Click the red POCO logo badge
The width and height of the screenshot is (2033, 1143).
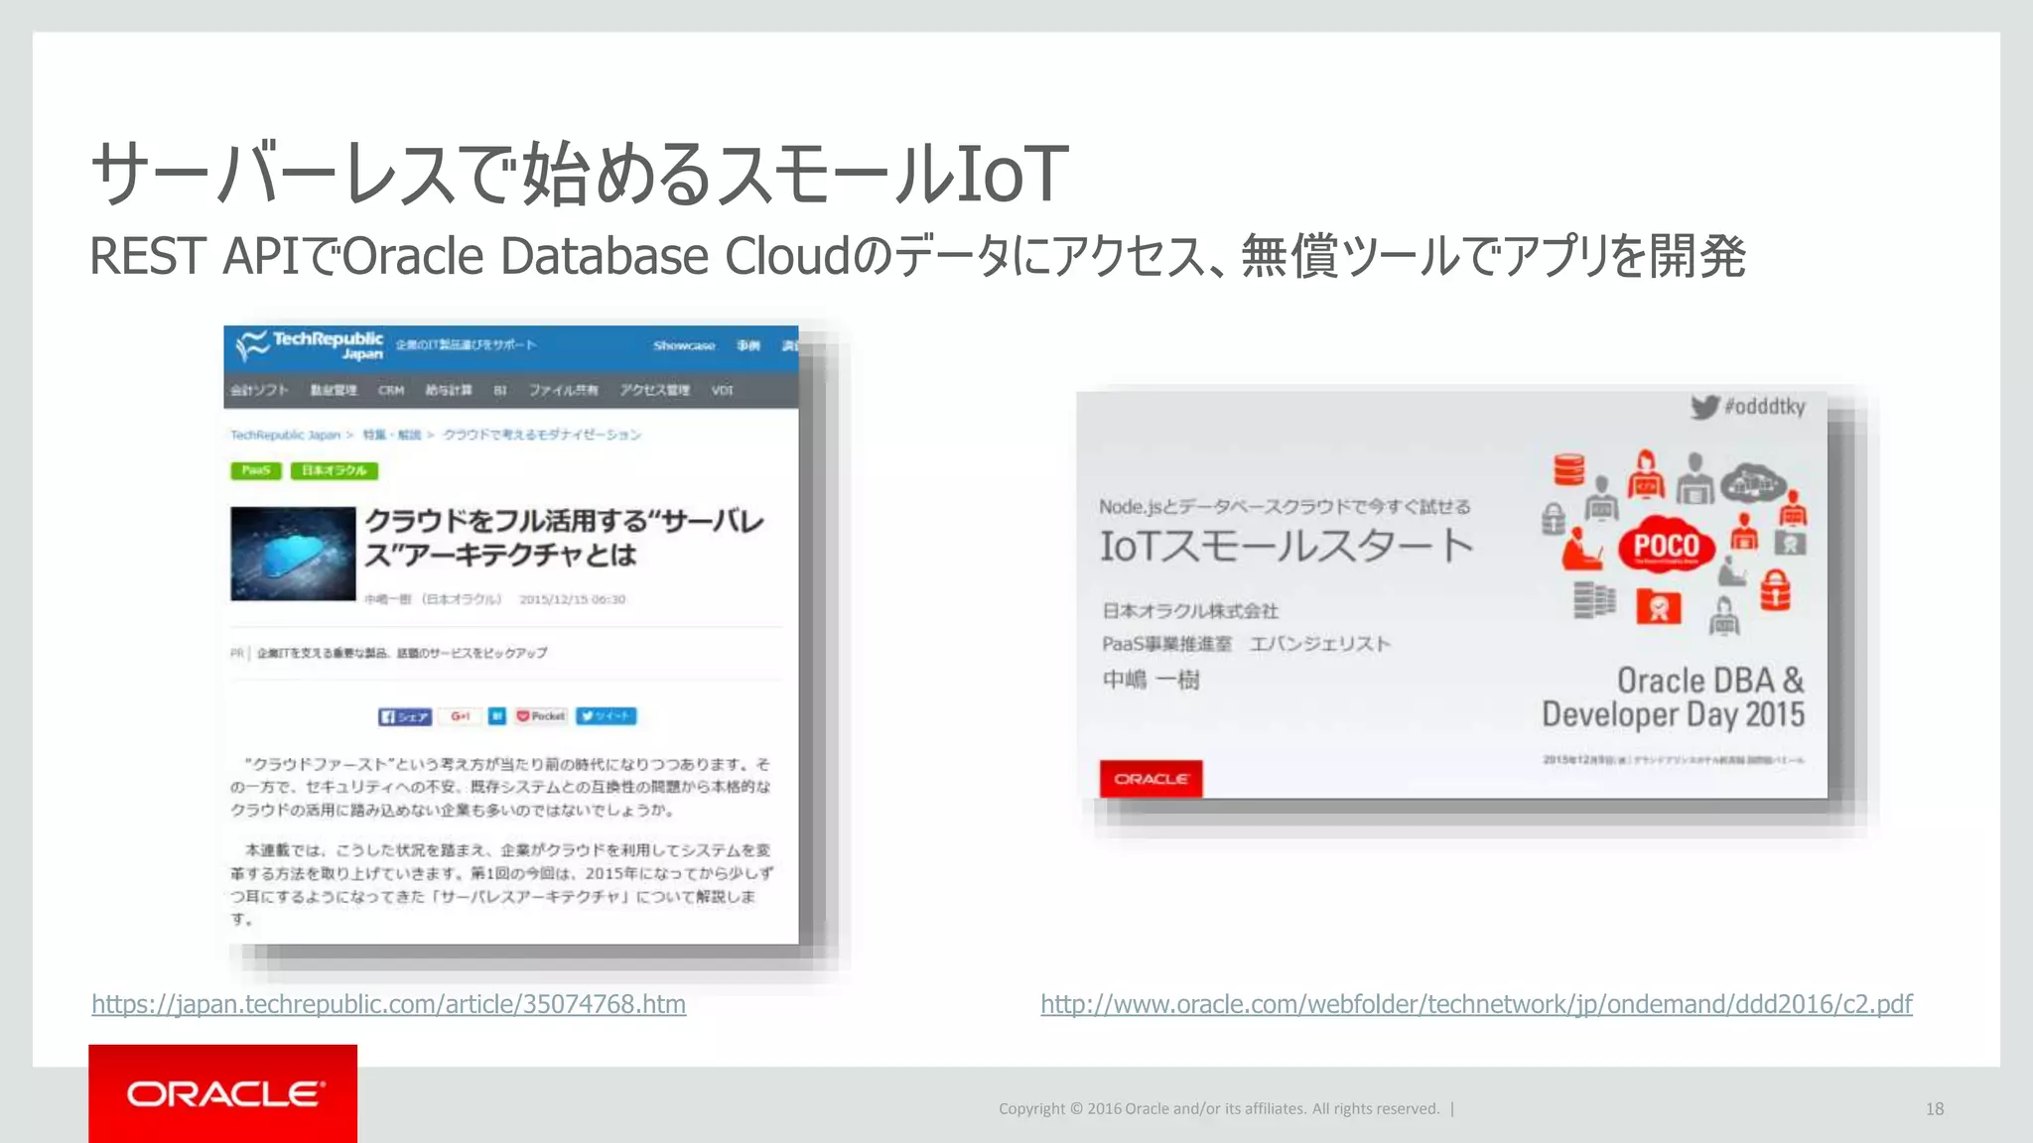(1667, 546)
